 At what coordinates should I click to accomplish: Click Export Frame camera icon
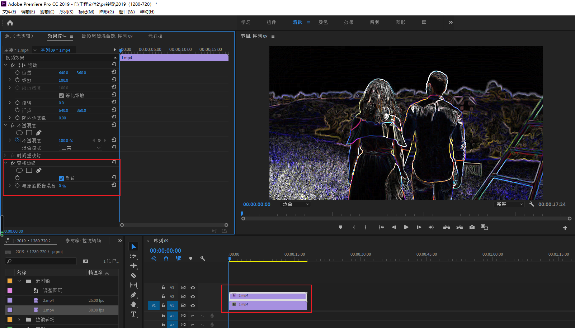472,227
